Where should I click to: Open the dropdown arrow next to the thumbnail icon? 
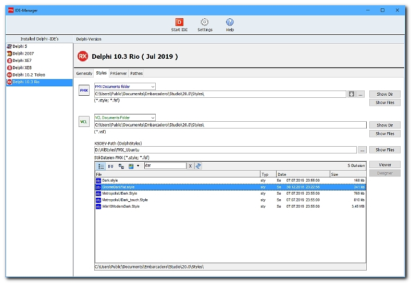(x=138, y=166)
